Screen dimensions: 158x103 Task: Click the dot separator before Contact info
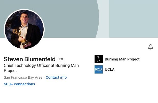click(44, 77)
